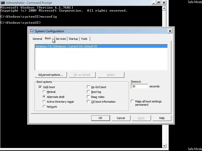
Task: Select the Network safe boot option
Action: point(44,106)
